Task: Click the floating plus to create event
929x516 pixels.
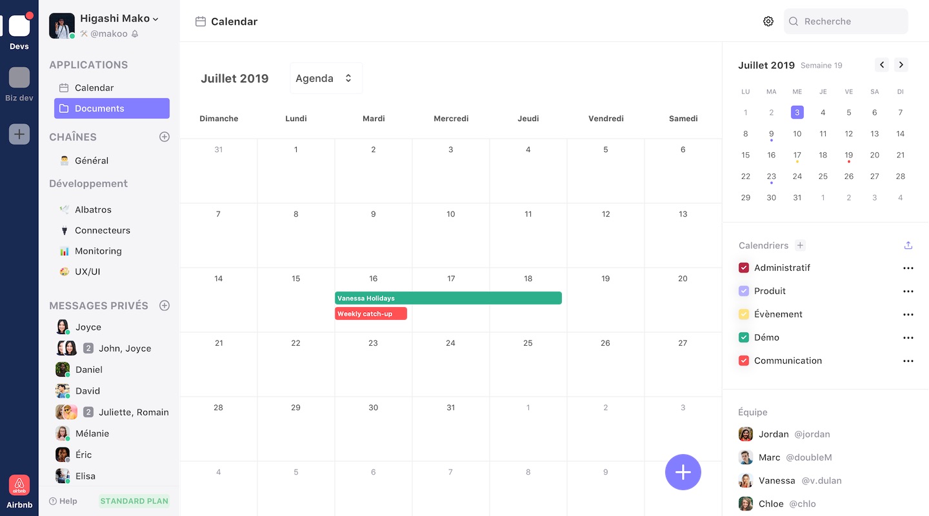Action: [x=683, y=472]
